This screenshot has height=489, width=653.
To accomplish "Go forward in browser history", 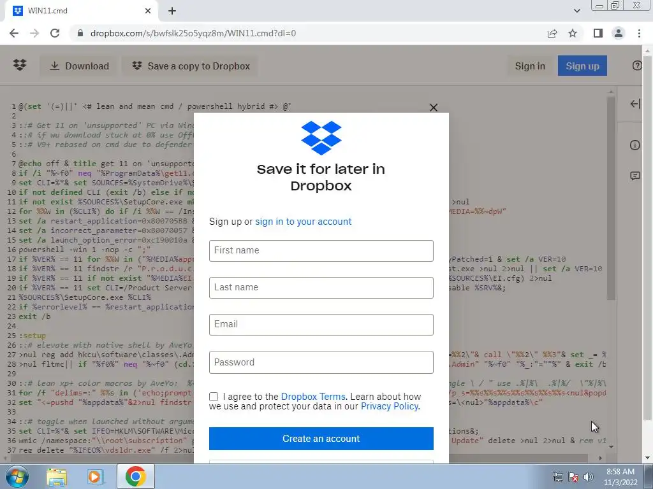I will (34, 33).
